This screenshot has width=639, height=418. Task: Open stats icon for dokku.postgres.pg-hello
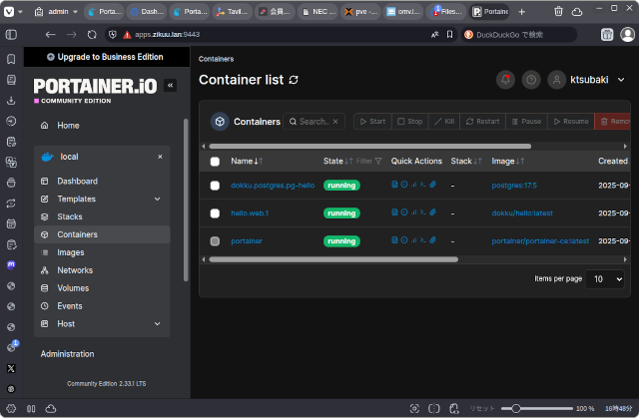tap(413, 185)
